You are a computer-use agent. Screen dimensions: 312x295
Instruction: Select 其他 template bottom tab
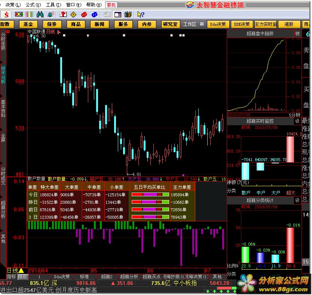point(217,277)
